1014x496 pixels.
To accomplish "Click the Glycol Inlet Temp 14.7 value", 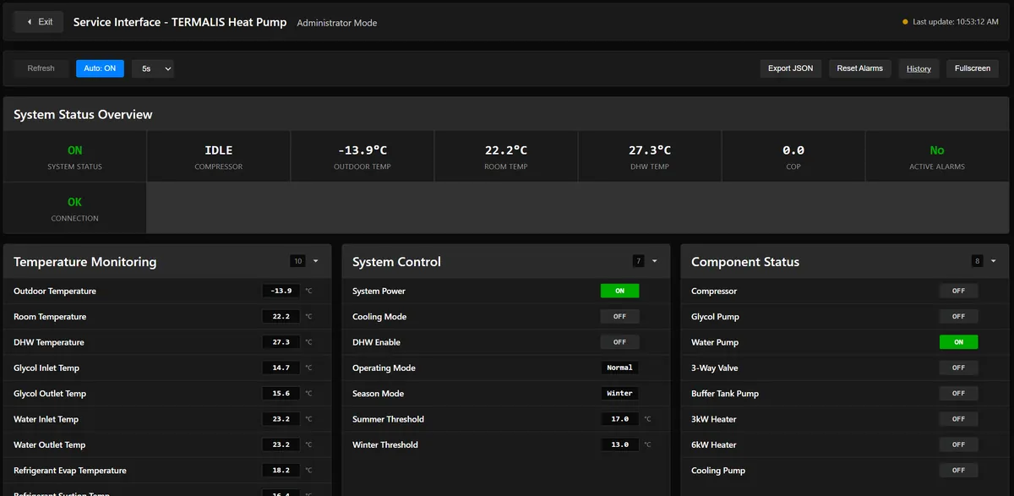I will (281, 368).
